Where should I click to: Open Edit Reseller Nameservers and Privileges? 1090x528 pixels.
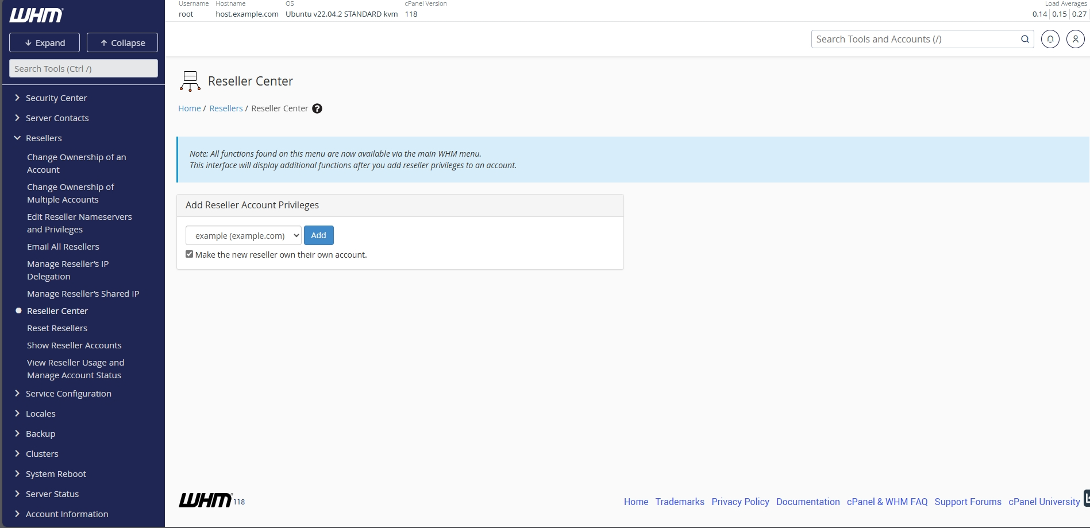[79, 223]
